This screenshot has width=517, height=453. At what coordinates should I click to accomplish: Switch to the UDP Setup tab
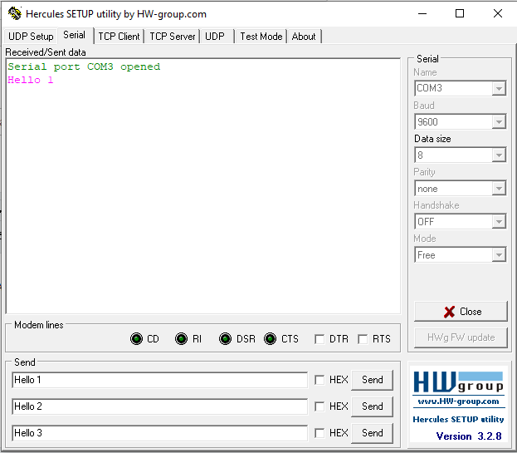tap(31, 37)
